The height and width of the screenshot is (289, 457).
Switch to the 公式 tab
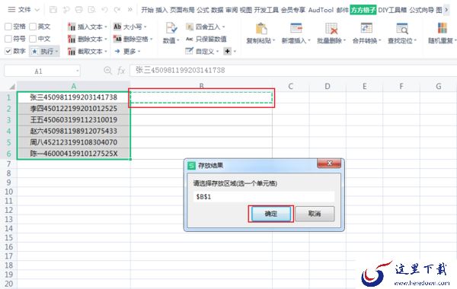click(203, 10)
